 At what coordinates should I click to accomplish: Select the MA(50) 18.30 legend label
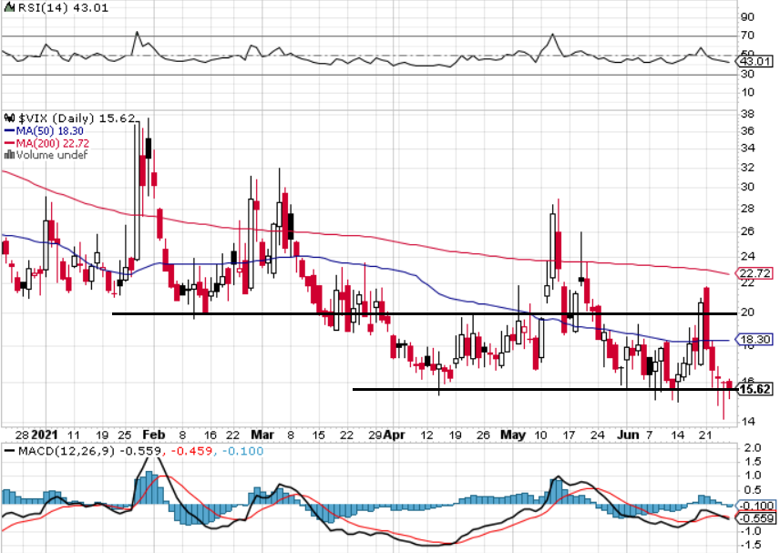(47, 131)
